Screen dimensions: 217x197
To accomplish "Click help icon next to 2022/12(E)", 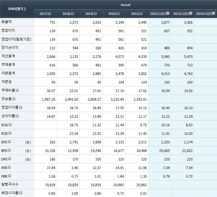I will [x=168, y=13].
